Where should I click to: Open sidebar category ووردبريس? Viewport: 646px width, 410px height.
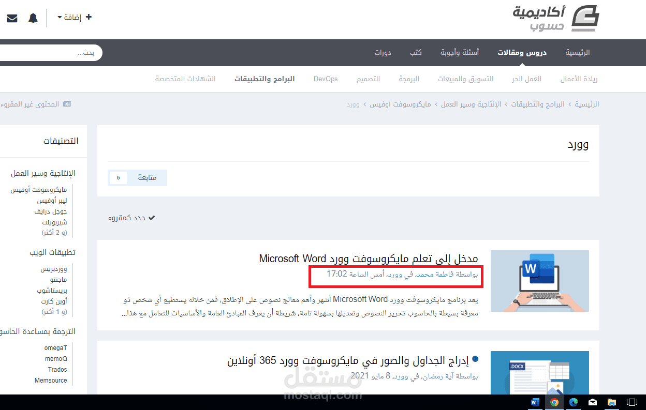click(54, 269)
